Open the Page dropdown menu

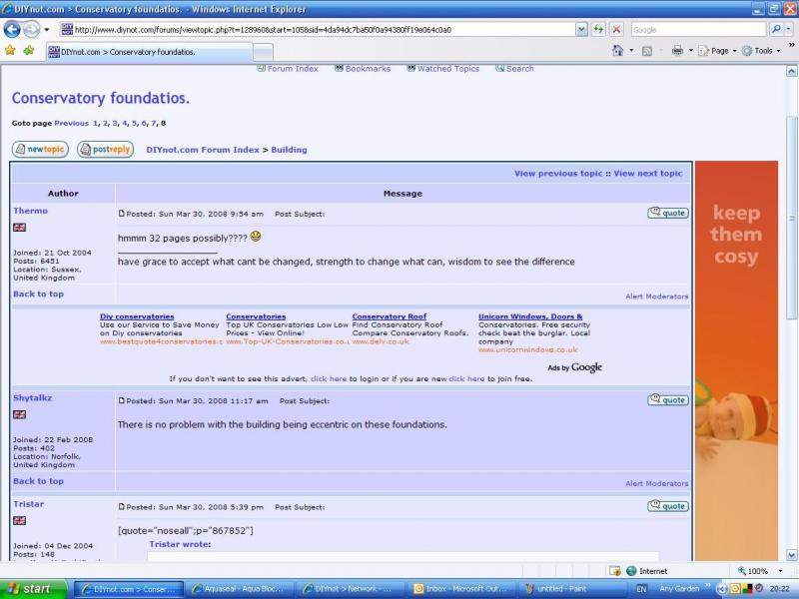pos(718,51)
